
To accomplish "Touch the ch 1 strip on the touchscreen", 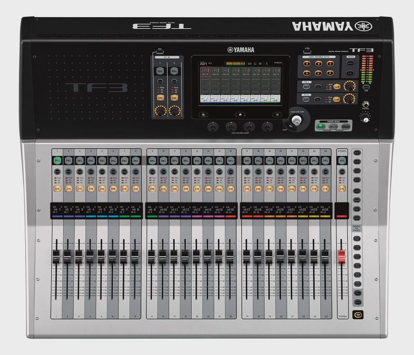I will 205,85.
